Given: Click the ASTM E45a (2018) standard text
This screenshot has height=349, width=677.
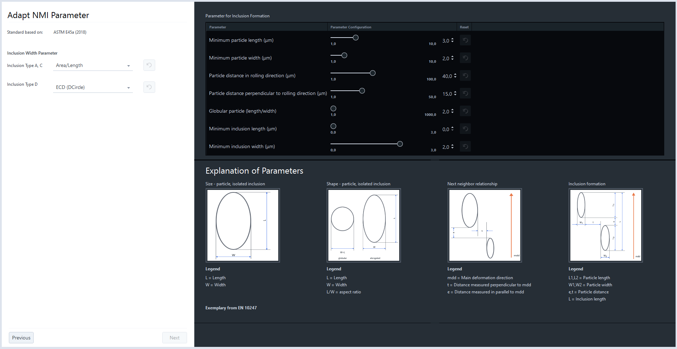Looking at the screenshot, I should [69, 32].
